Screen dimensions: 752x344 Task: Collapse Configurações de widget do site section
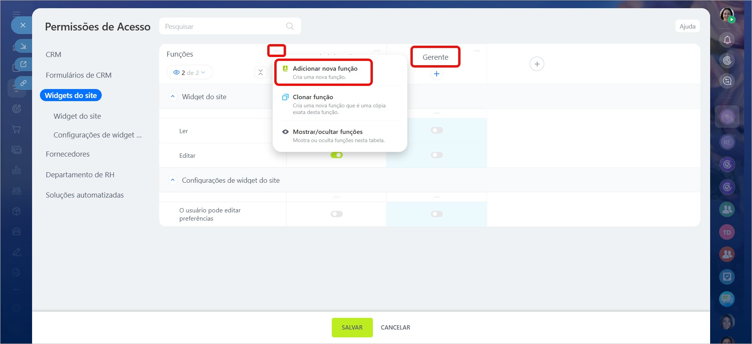(x=173, y=180)
